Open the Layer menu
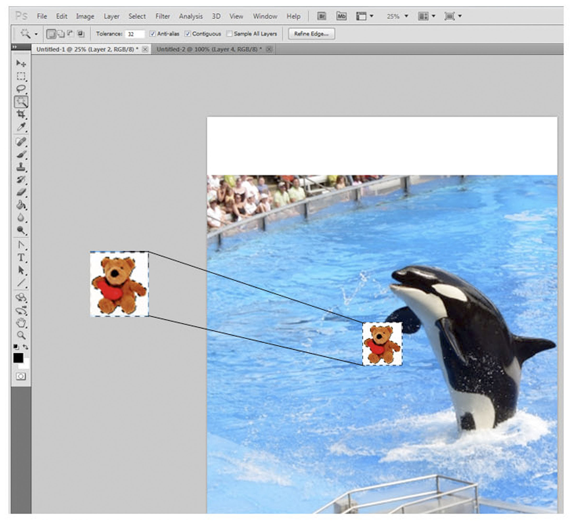 [x=111, y=16]
